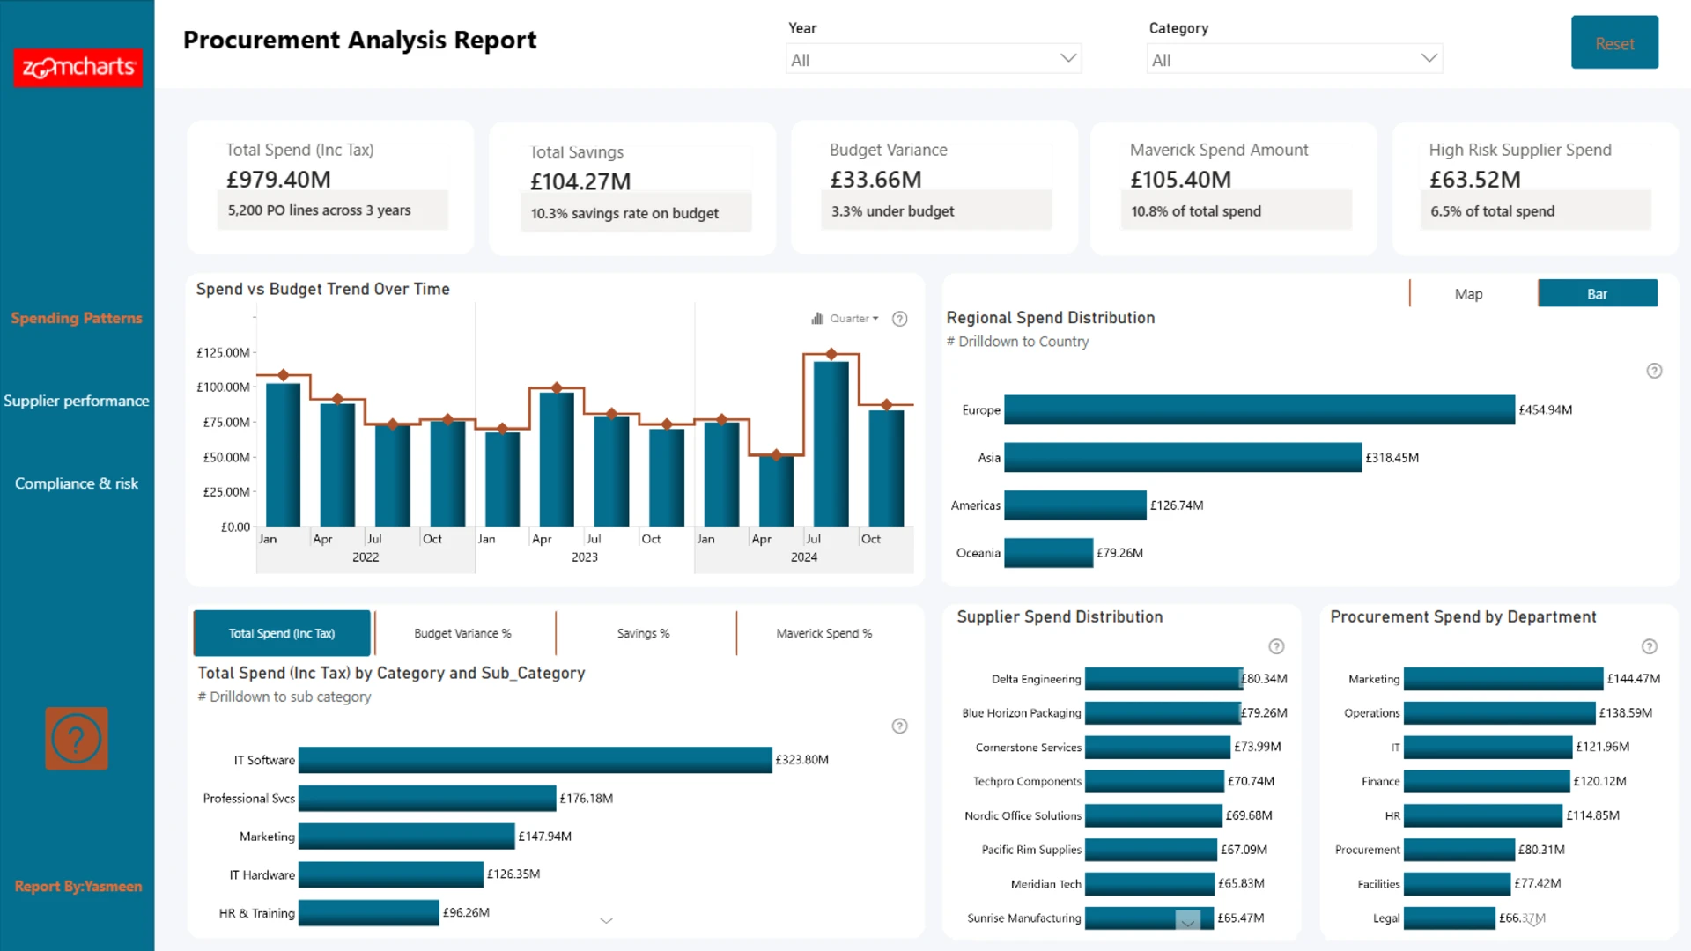Click the Nordic Office Solutions supplier bar
Viewport: 1691px width, 951px height.
click(x=1154, y=815)
